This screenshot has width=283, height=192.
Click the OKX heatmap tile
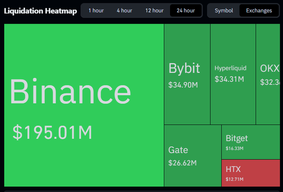[268, 74]
